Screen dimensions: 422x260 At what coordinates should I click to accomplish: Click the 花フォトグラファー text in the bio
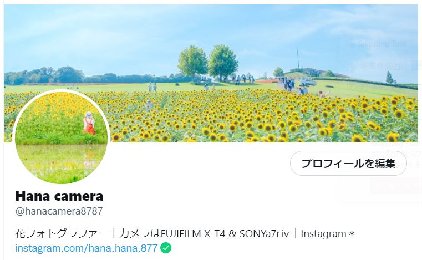[62, 233]
